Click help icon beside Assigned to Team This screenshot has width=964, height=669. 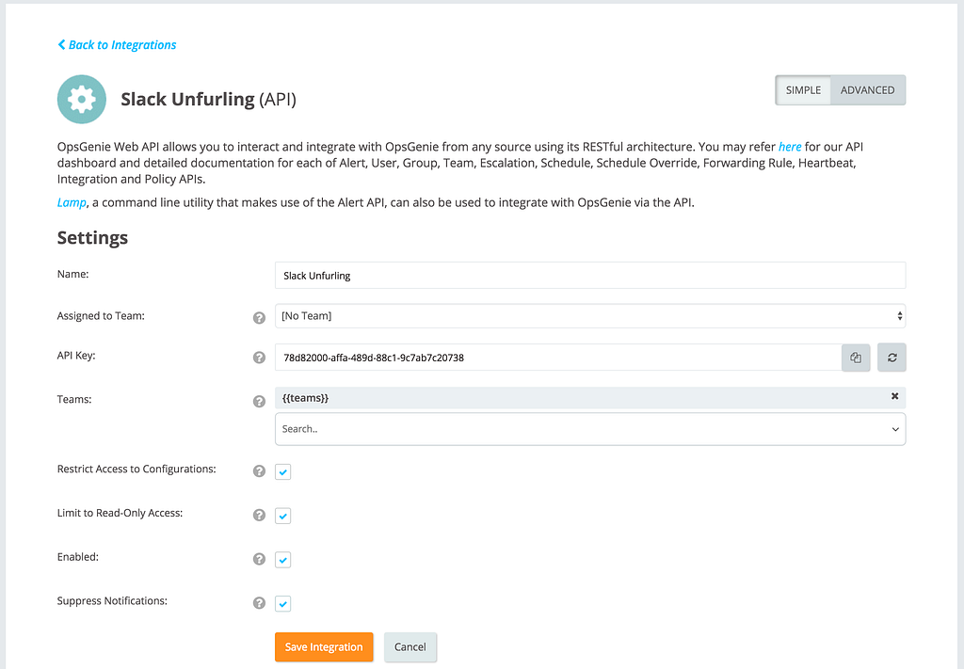pos(259,317)
